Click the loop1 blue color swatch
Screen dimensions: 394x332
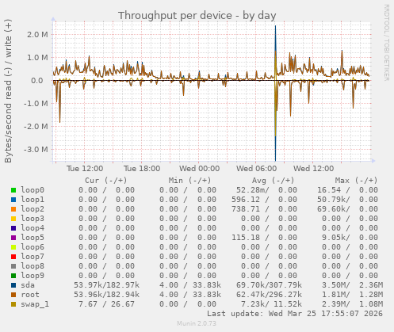[x=13, y=200]
